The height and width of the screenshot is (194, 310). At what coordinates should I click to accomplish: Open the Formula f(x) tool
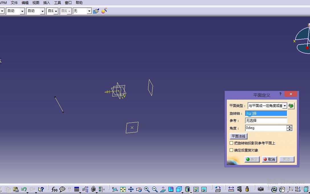click(x=54, y=189)
